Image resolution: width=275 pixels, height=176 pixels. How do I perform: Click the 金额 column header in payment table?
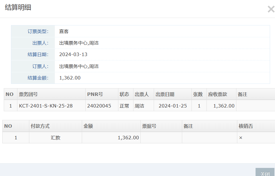tap(88, 126)
